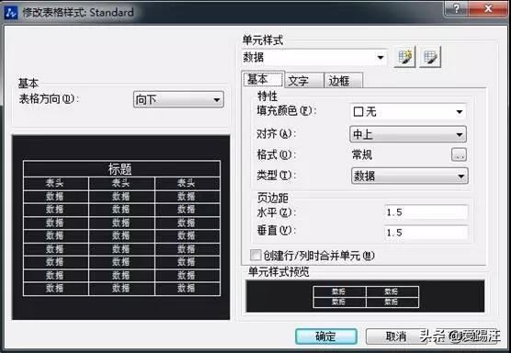Confirm with the 确定 button
The width and height of the screenshot is (511, 353).
coord(326,336)
